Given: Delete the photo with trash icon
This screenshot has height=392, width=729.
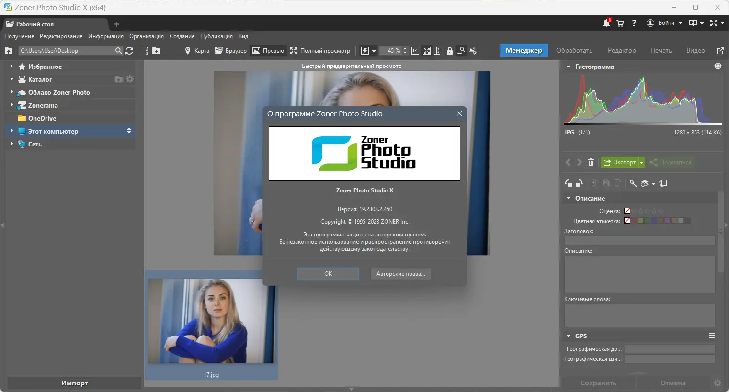Looking at the screenshot, I should [x=591, y=162].
